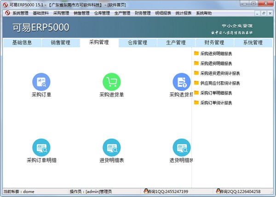Image resolution: width=276 pixels, height=197 pixels.
Task: Click the QQ penguin icon for 咨询1QQ
Action: pyautogui.click(x=146, y=191)
